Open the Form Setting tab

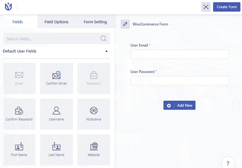coord(95,22)
